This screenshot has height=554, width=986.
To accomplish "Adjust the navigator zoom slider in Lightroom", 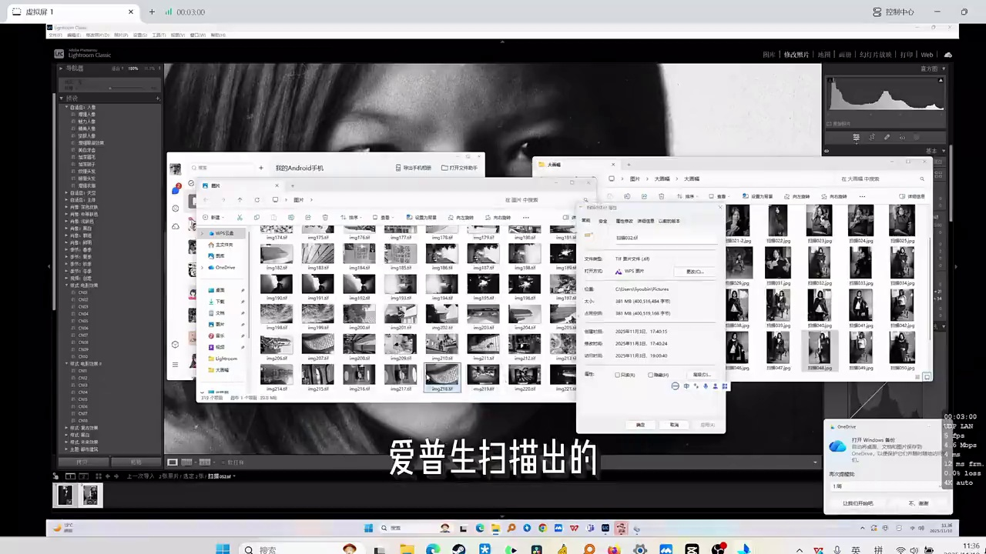I will pyautogui.click(x=112, y=87).
